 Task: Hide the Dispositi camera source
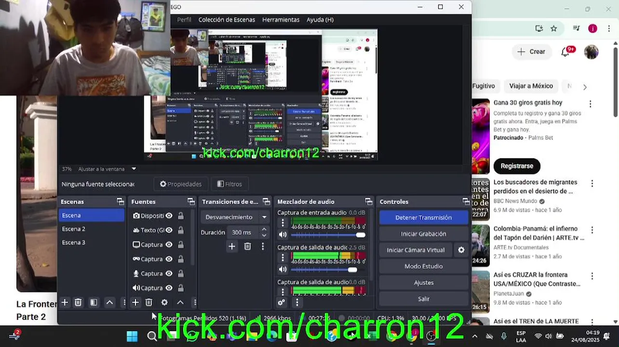tap(169, 216)
